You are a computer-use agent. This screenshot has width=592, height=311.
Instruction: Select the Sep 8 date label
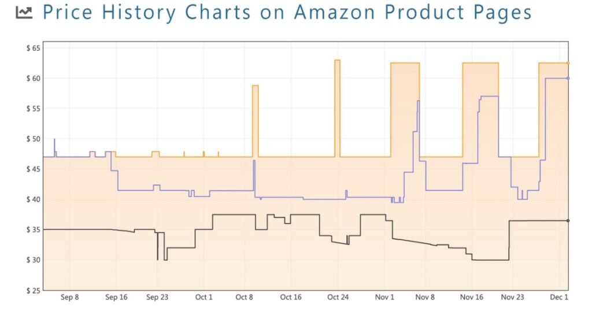pos(69,297)
